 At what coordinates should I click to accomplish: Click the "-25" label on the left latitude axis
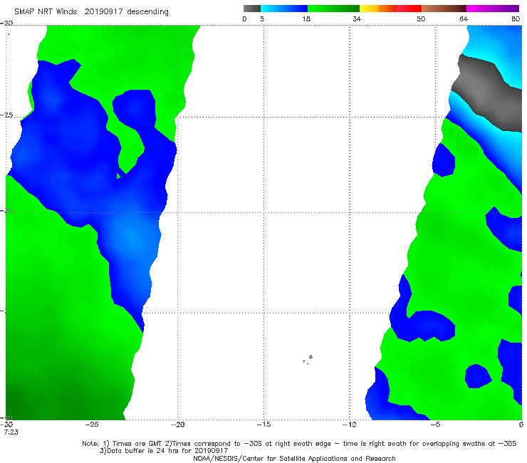pyautogui.click(x=6, y=115)
